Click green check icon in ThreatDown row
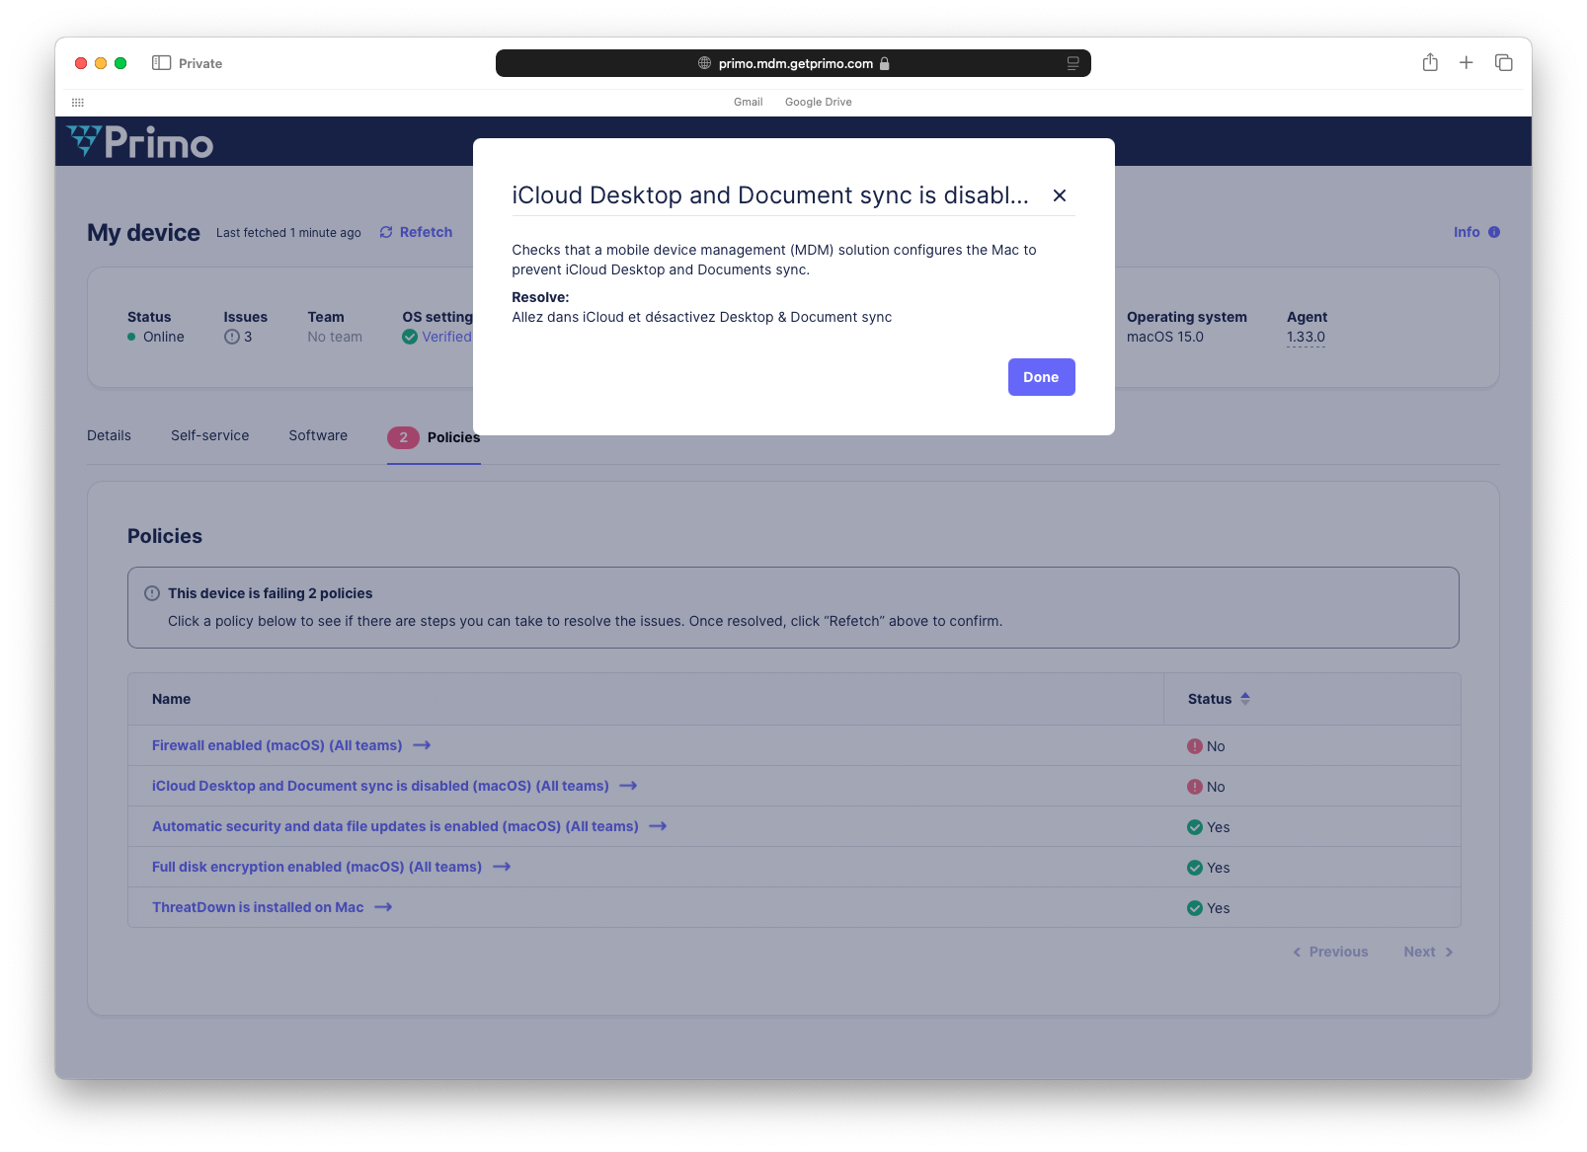This screenshot has width=1587, height=1152. click(1195, 908)
